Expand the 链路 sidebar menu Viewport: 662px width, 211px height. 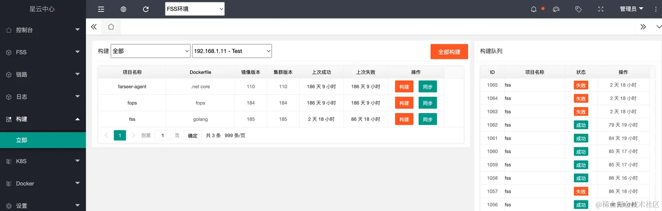(x=77, y=74)
